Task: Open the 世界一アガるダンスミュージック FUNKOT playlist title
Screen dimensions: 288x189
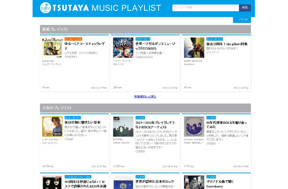Action: pos(155,46)
